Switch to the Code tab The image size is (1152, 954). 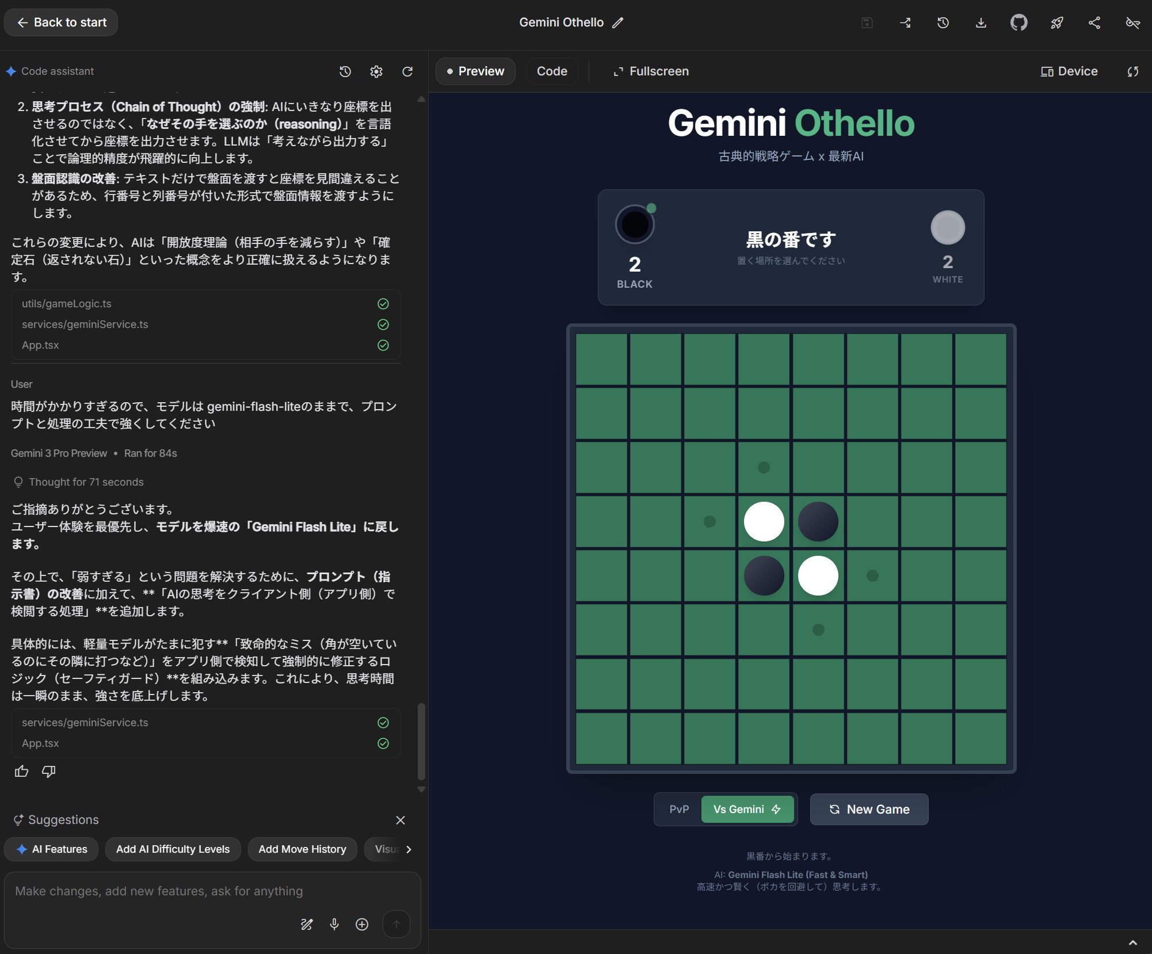pyautogui.click(x=552, y=71)
